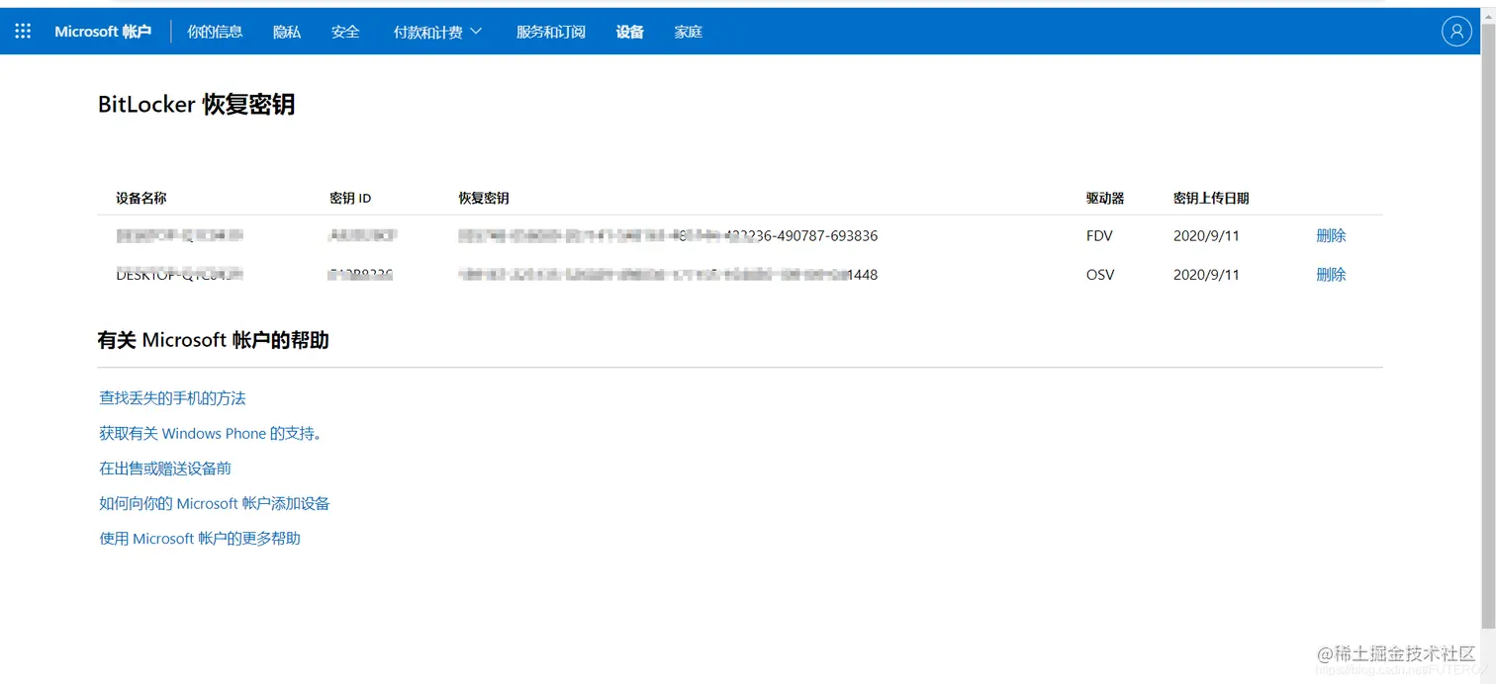Open 在出售或赠送设备前 link
1496x684 pixels.
pyautogui.click(x=165, y=469)
